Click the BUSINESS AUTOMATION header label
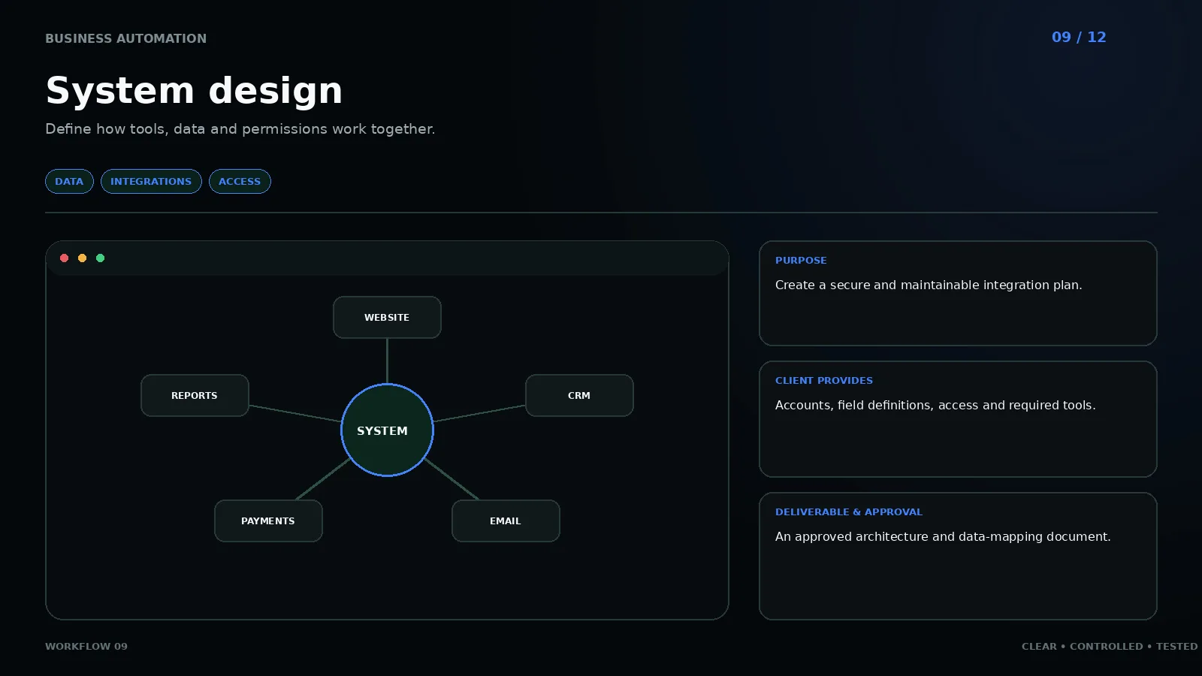Viewport: 1202px width, 676px height. click(x=125, y=38)
